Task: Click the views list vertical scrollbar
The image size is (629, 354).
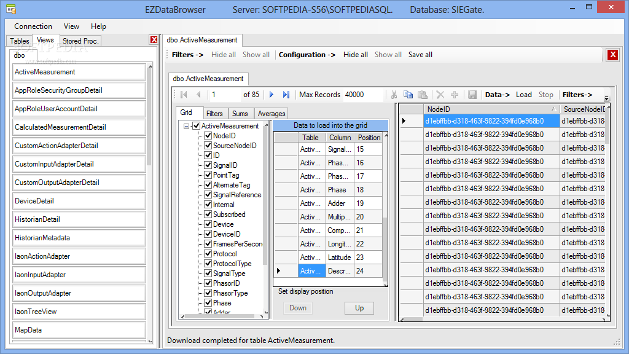Action: [150, 117]
